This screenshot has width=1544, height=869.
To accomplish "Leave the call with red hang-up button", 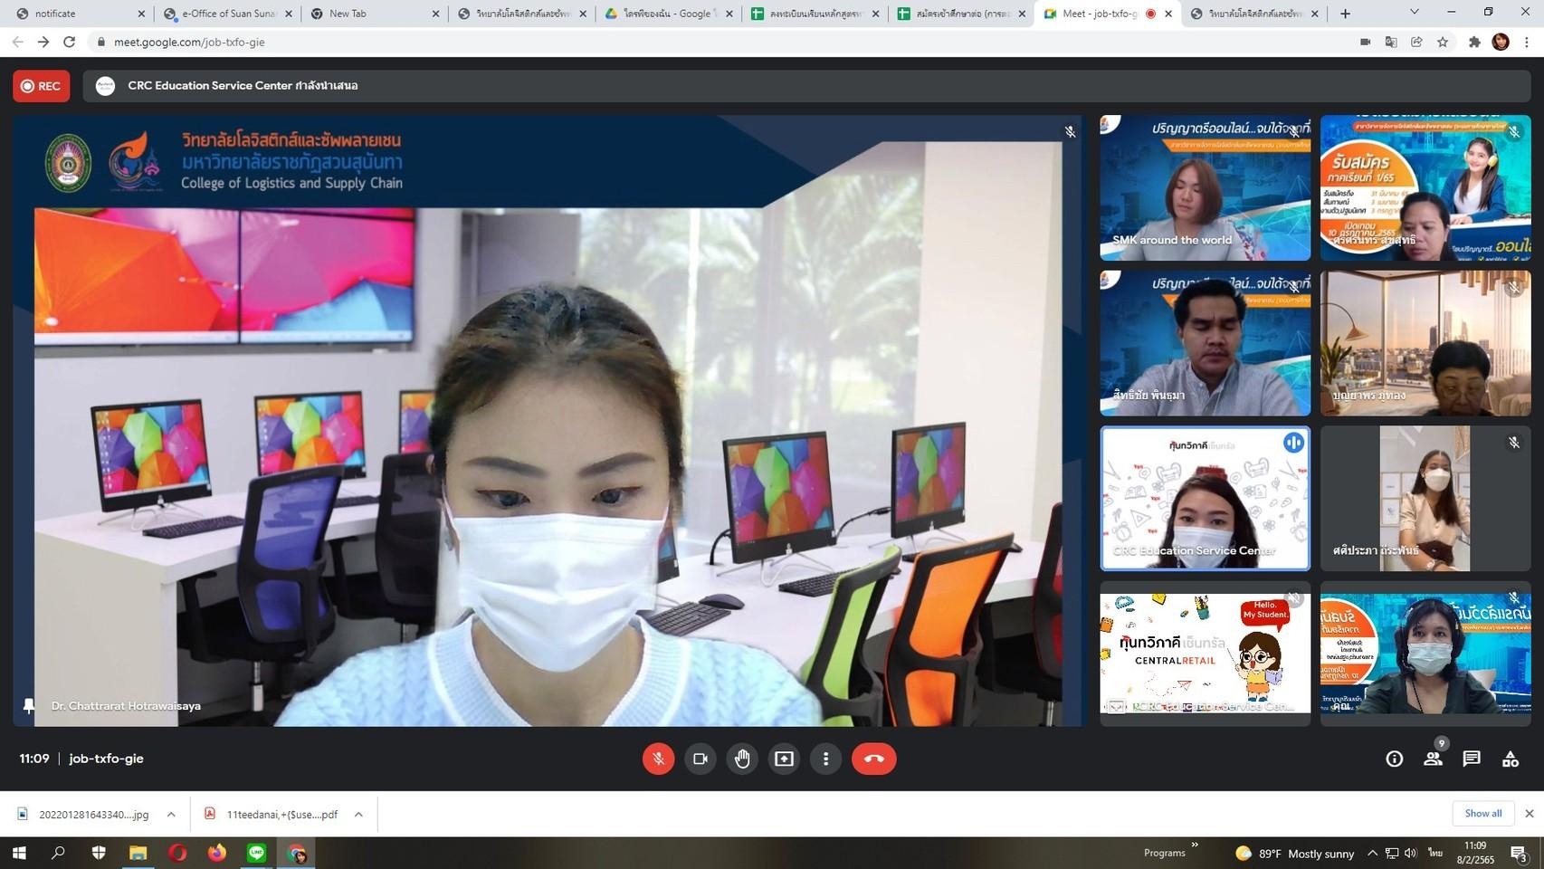I will point(873,759).
